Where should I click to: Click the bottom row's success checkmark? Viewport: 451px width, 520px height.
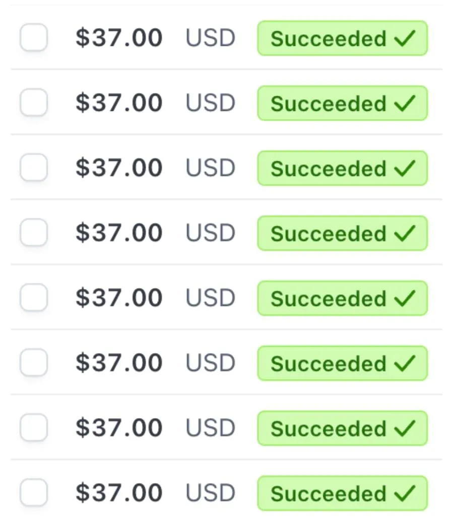405,493
